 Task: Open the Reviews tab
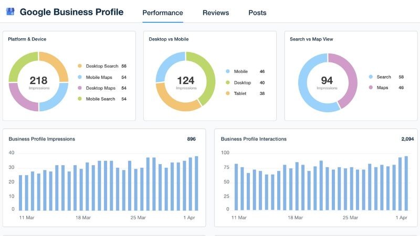pyautogui.click(x=216, y=13)
